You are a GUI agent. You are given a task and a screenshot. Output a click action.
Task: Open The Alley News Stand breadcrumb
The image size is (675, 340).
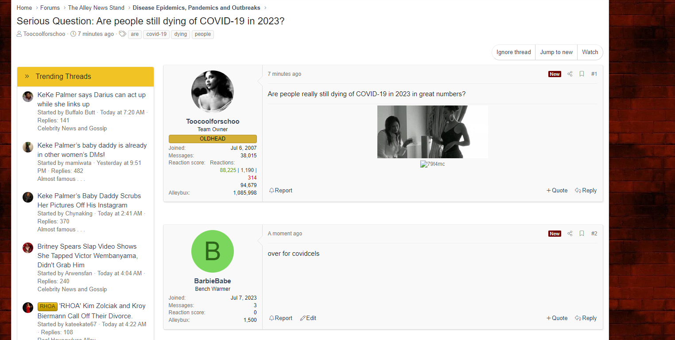[x=96, y=8]
